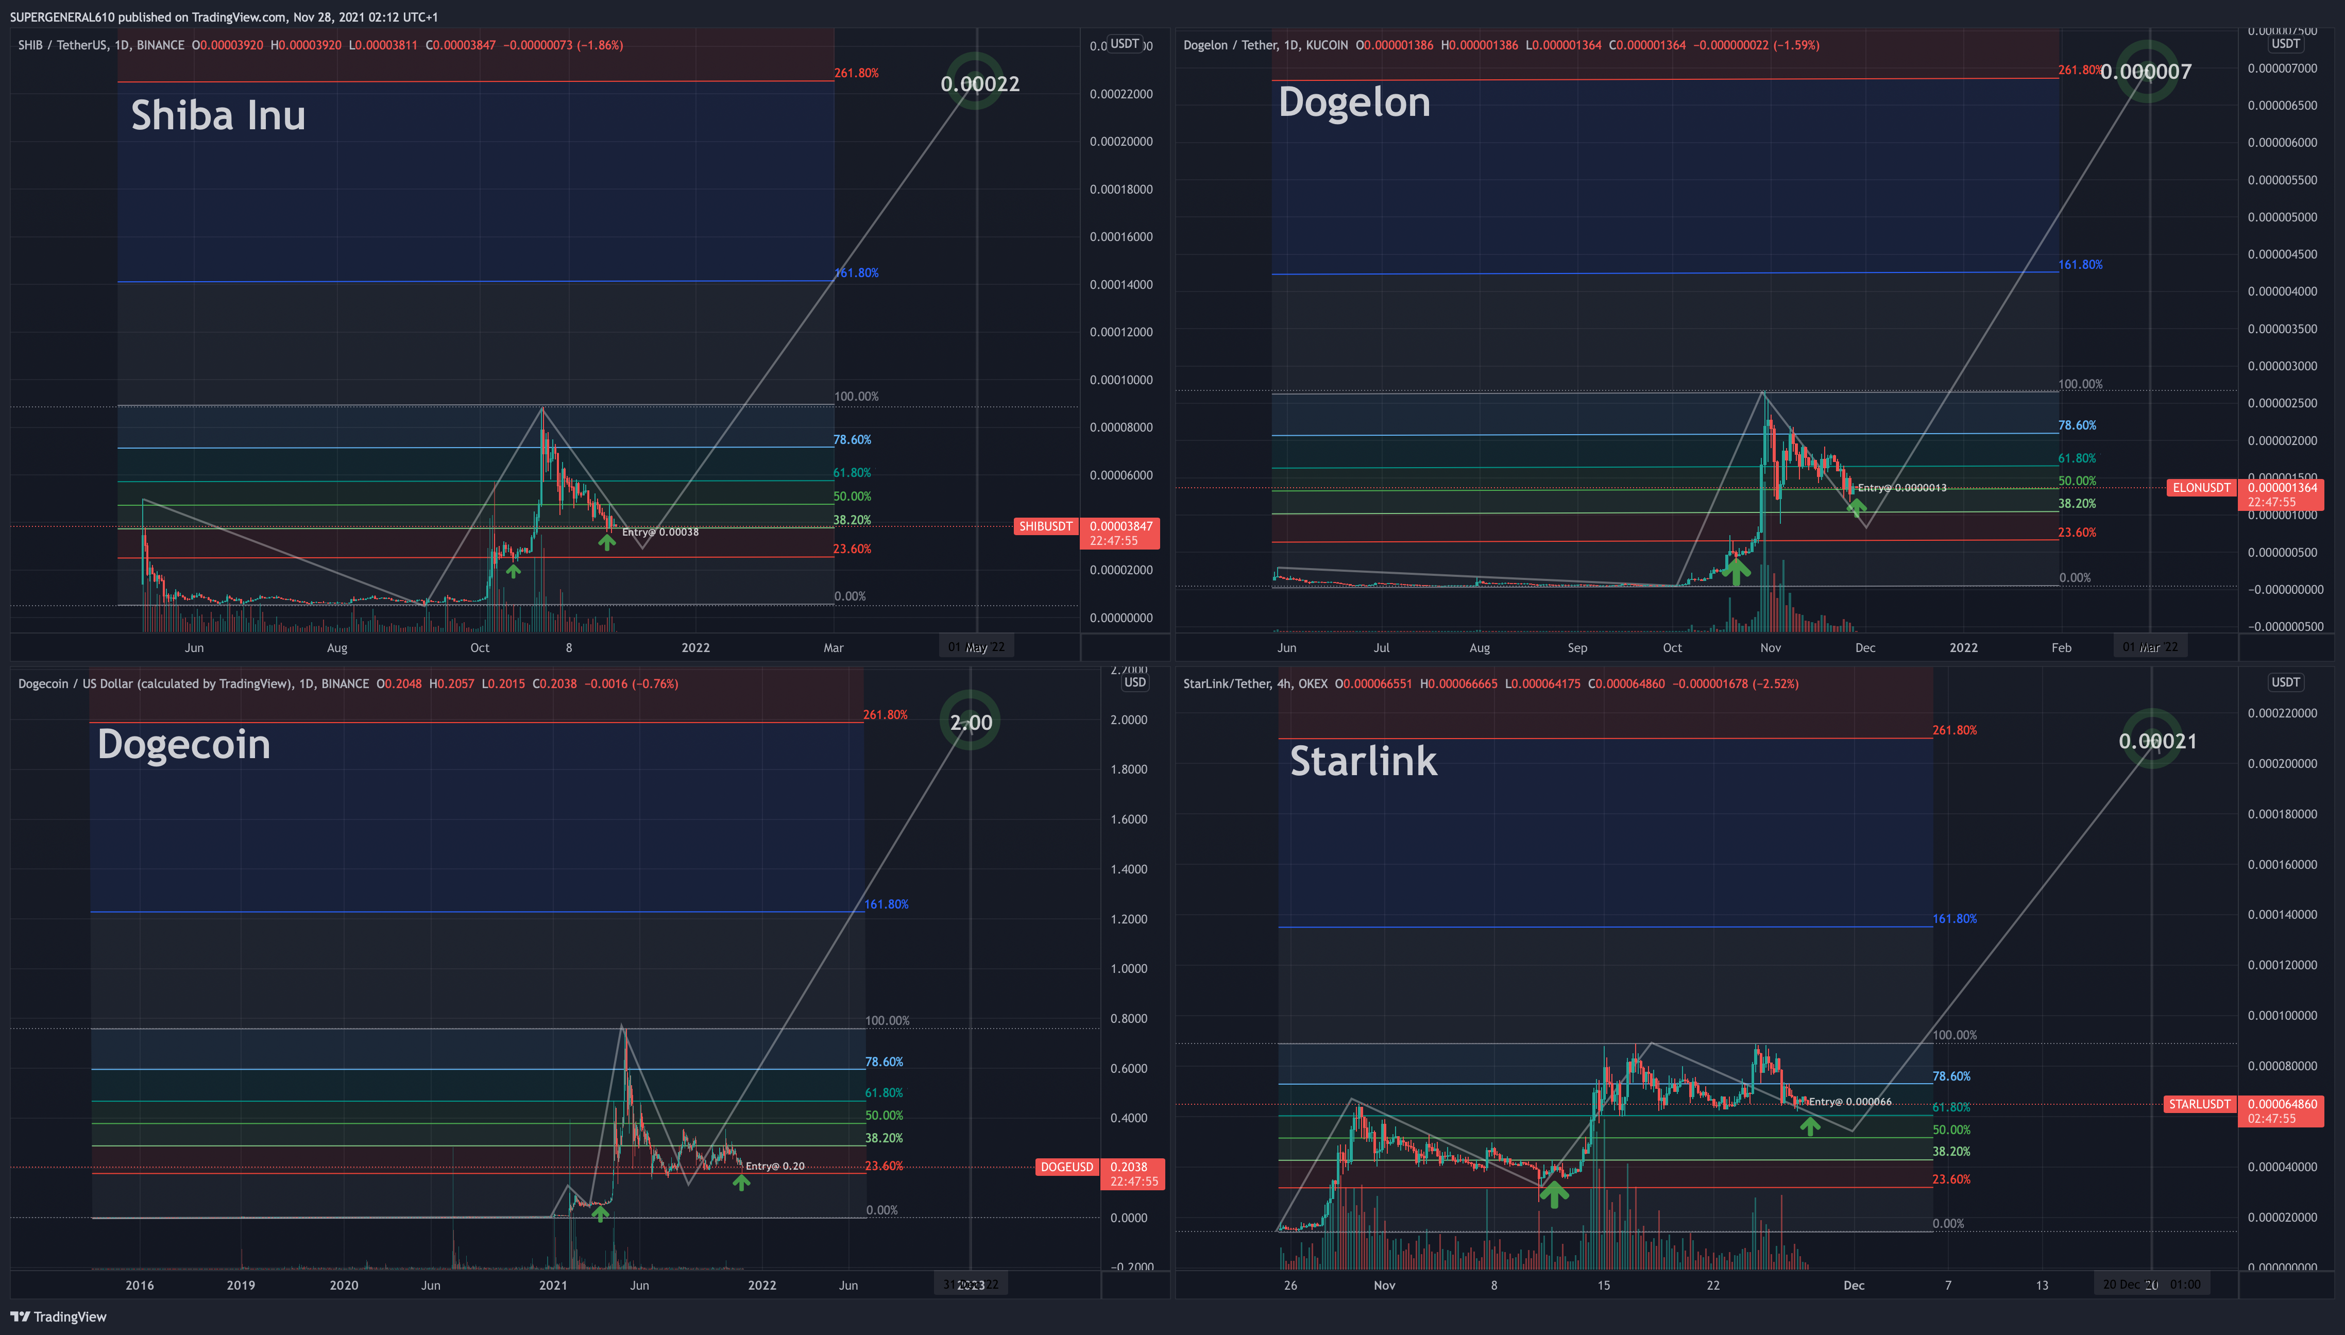
Task: Click 38.20% Fibonacci label on Shiba chart
Action: pyautogui.click(x=853, y=520)
